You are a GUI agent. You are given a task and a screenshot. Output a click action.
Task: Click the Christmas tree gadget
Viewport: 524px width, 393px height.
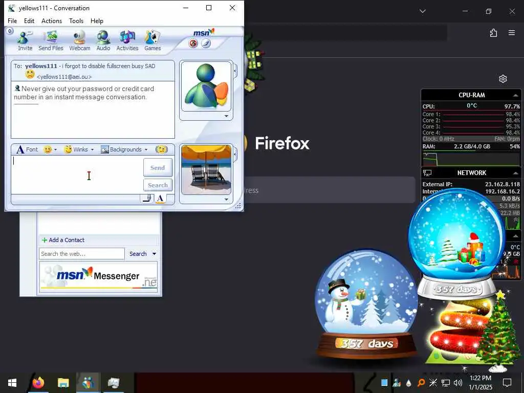[498, 331]
